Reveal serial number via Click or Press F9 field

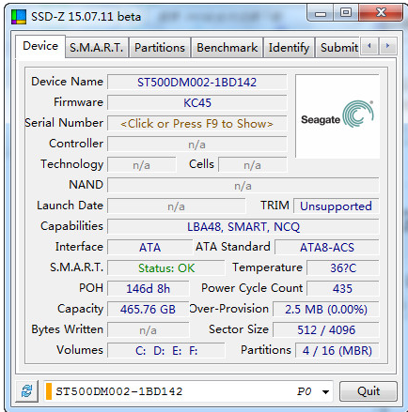click(x=197, y=124)
